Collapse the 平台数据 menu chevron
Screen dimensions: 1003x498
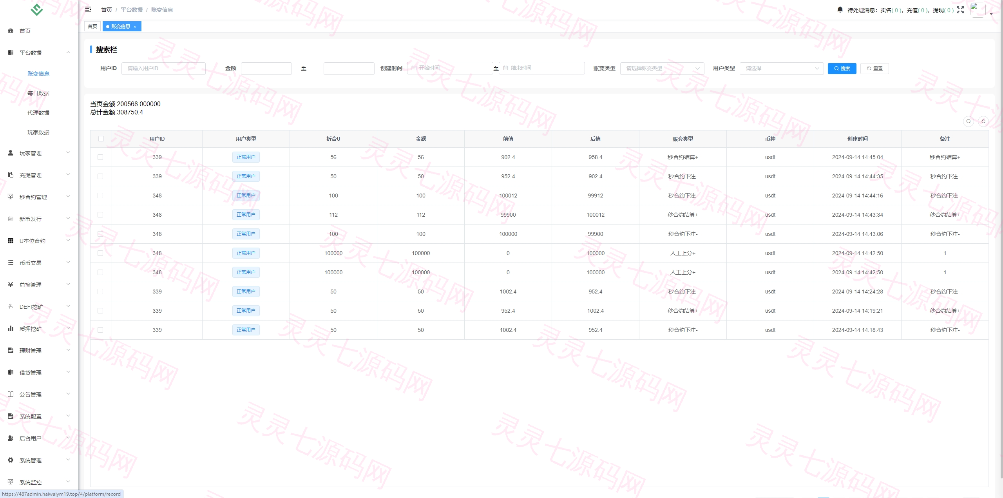tap(68, 53)
